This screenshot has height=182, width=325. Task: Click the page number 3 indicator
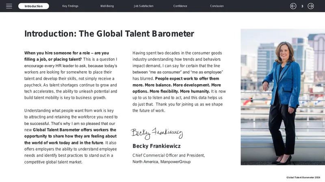[x=302, y=6]
